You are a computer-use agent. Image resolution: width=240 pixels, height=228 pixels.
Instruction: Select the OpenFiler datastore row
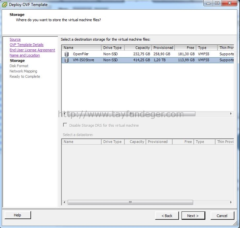tap(148, 54)
